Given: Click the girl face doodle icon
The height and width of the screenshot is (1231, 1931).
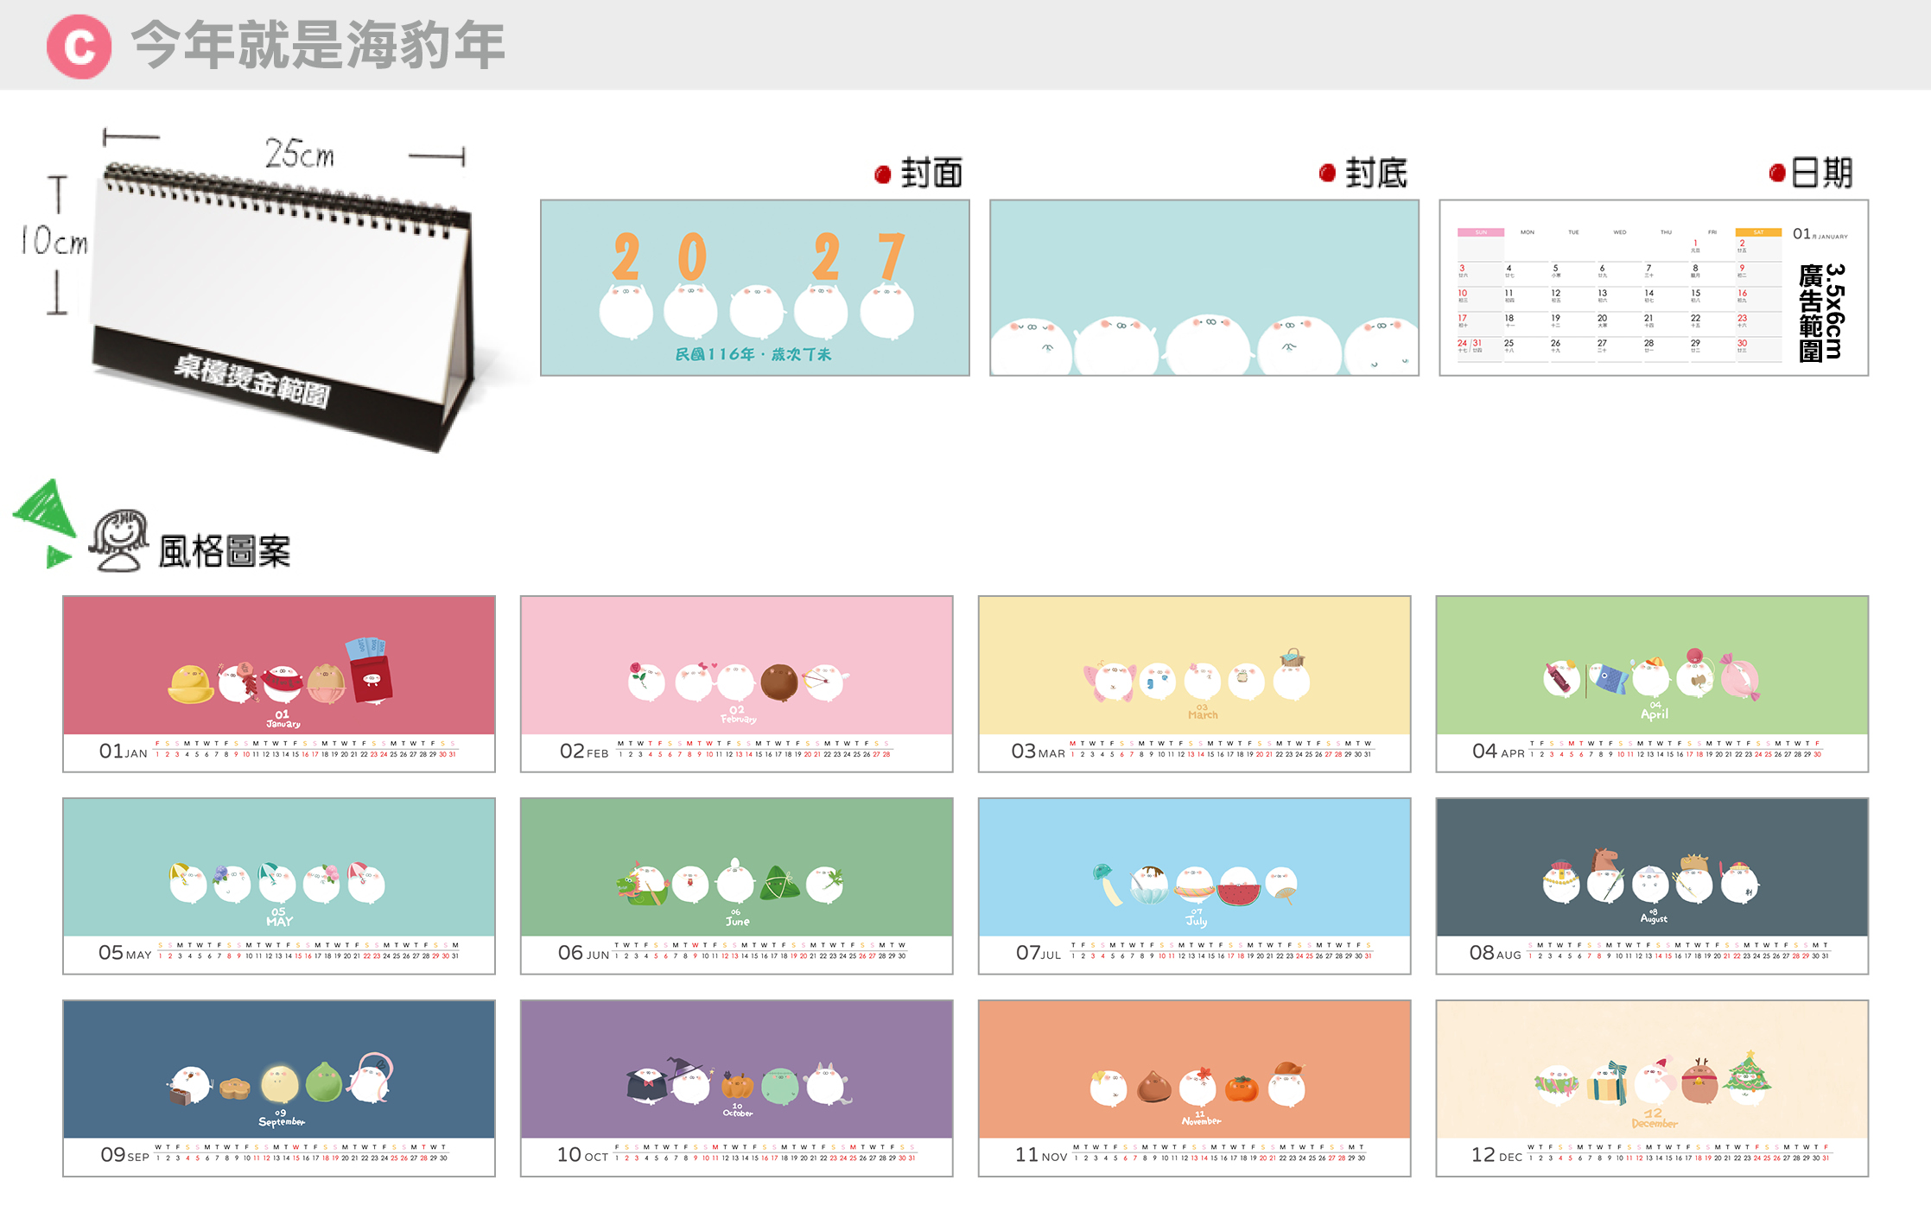Looking at the screenshot, I should point(118,541).
